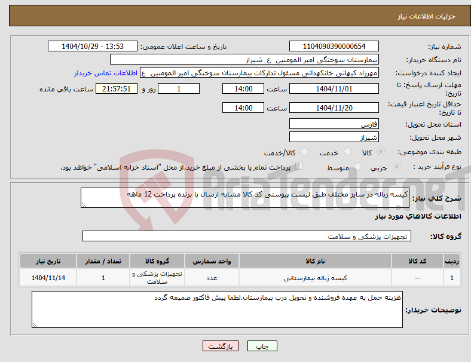The height and width of the screenshot is (362, 471).
Task: Click the گروه کالا column header
Action: click(x=157, y=261)
